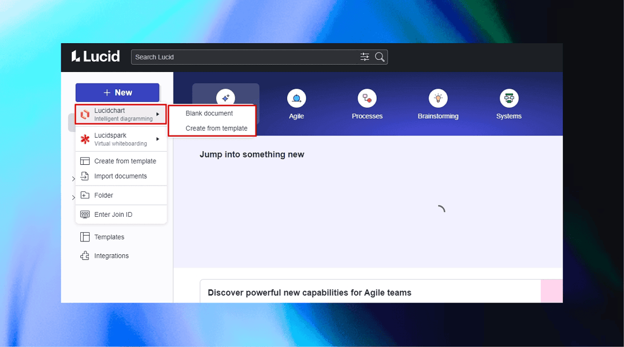This screenshot has height=347, width=624.
Task: Select Import documents in the New menu
Action: pyautogui.click(x=121, y=176)
